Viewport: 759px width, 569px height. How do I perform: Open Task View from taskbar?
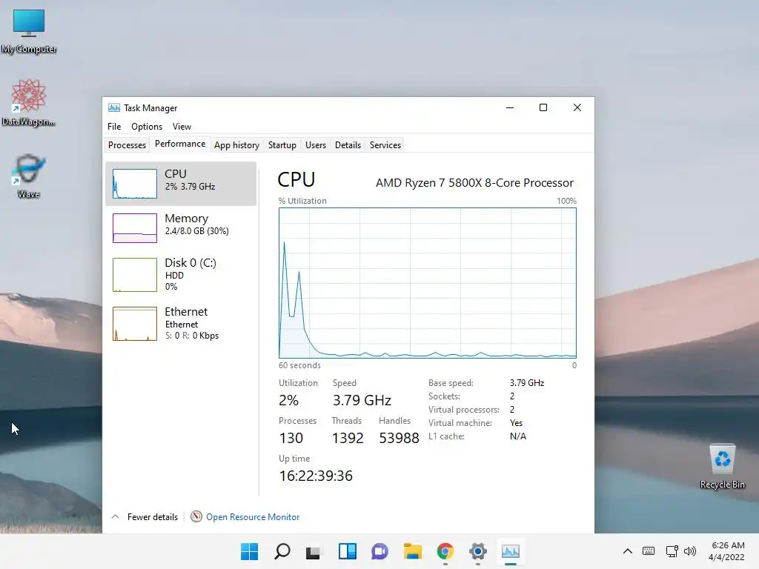313,551
